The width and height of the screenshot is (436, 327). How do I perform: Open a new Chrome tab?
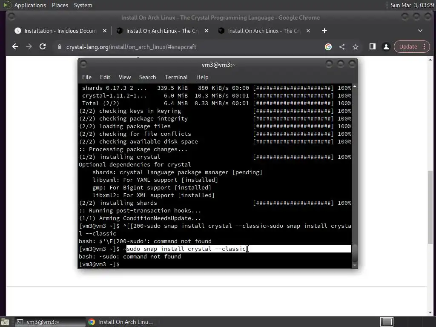324,31
